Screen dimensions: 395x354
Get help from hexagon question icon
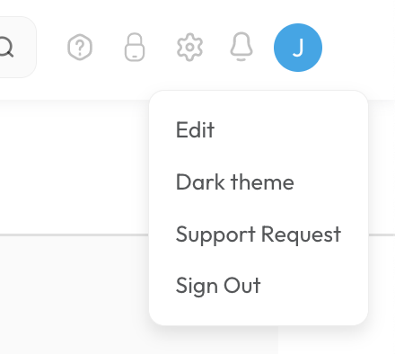80,48
